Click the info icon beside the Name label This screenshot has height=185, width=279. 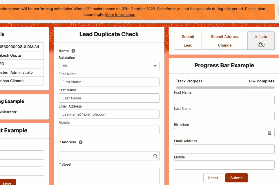pos(73,51)
